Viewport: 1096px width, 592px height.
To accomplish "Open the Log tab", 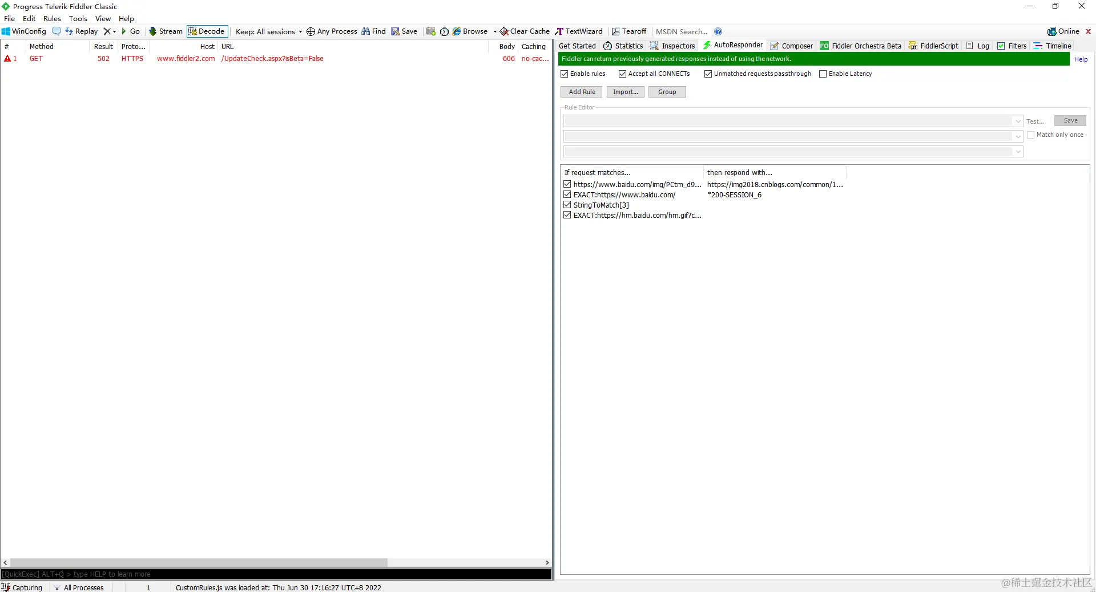I will pos(978,46).
